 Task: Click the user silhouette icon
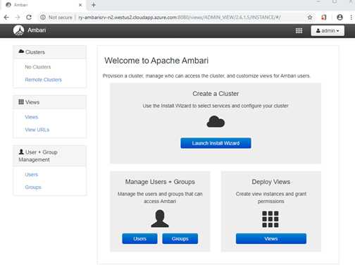160,219
